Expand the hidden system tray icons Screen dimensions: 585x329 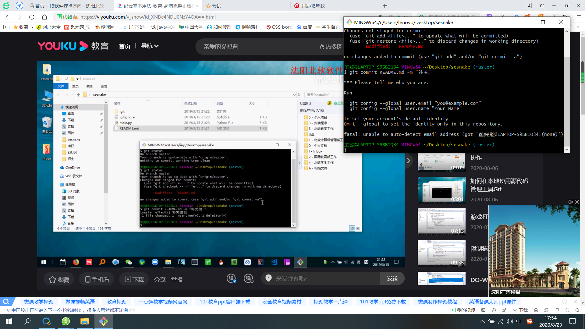pyautogui.click(x=482, y=321)
